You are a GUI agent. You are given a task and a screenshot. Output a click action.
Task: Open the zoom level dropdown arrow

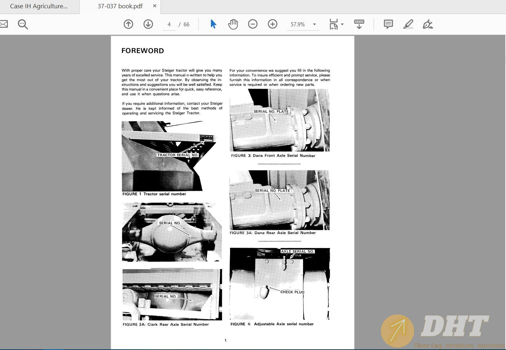(x=314, y=24)
